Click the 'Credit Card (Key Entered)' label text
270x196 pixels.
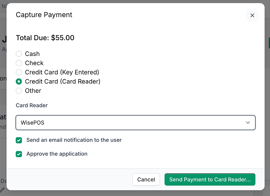(x=62, y=72)
